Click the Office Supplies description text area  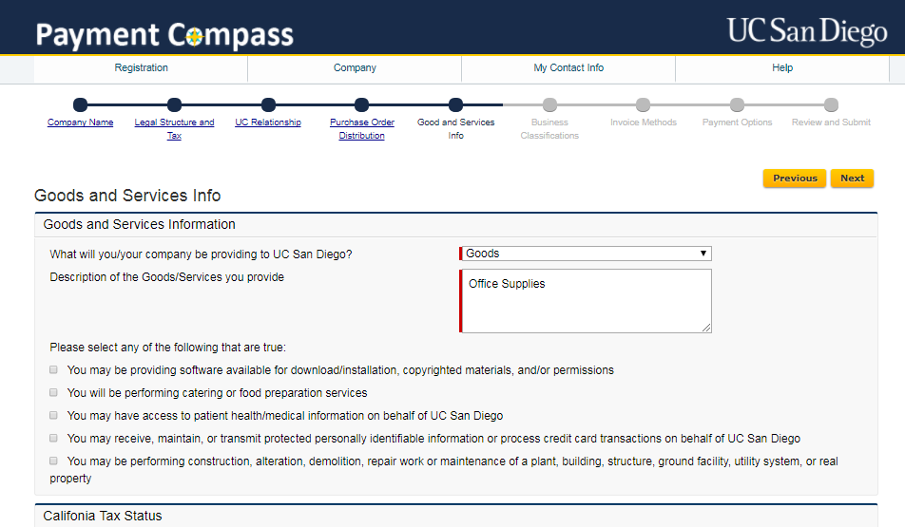click(x=586, y=301)
